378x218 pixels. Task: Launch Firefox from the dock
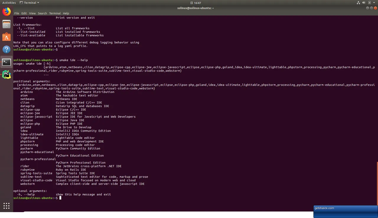6,11
